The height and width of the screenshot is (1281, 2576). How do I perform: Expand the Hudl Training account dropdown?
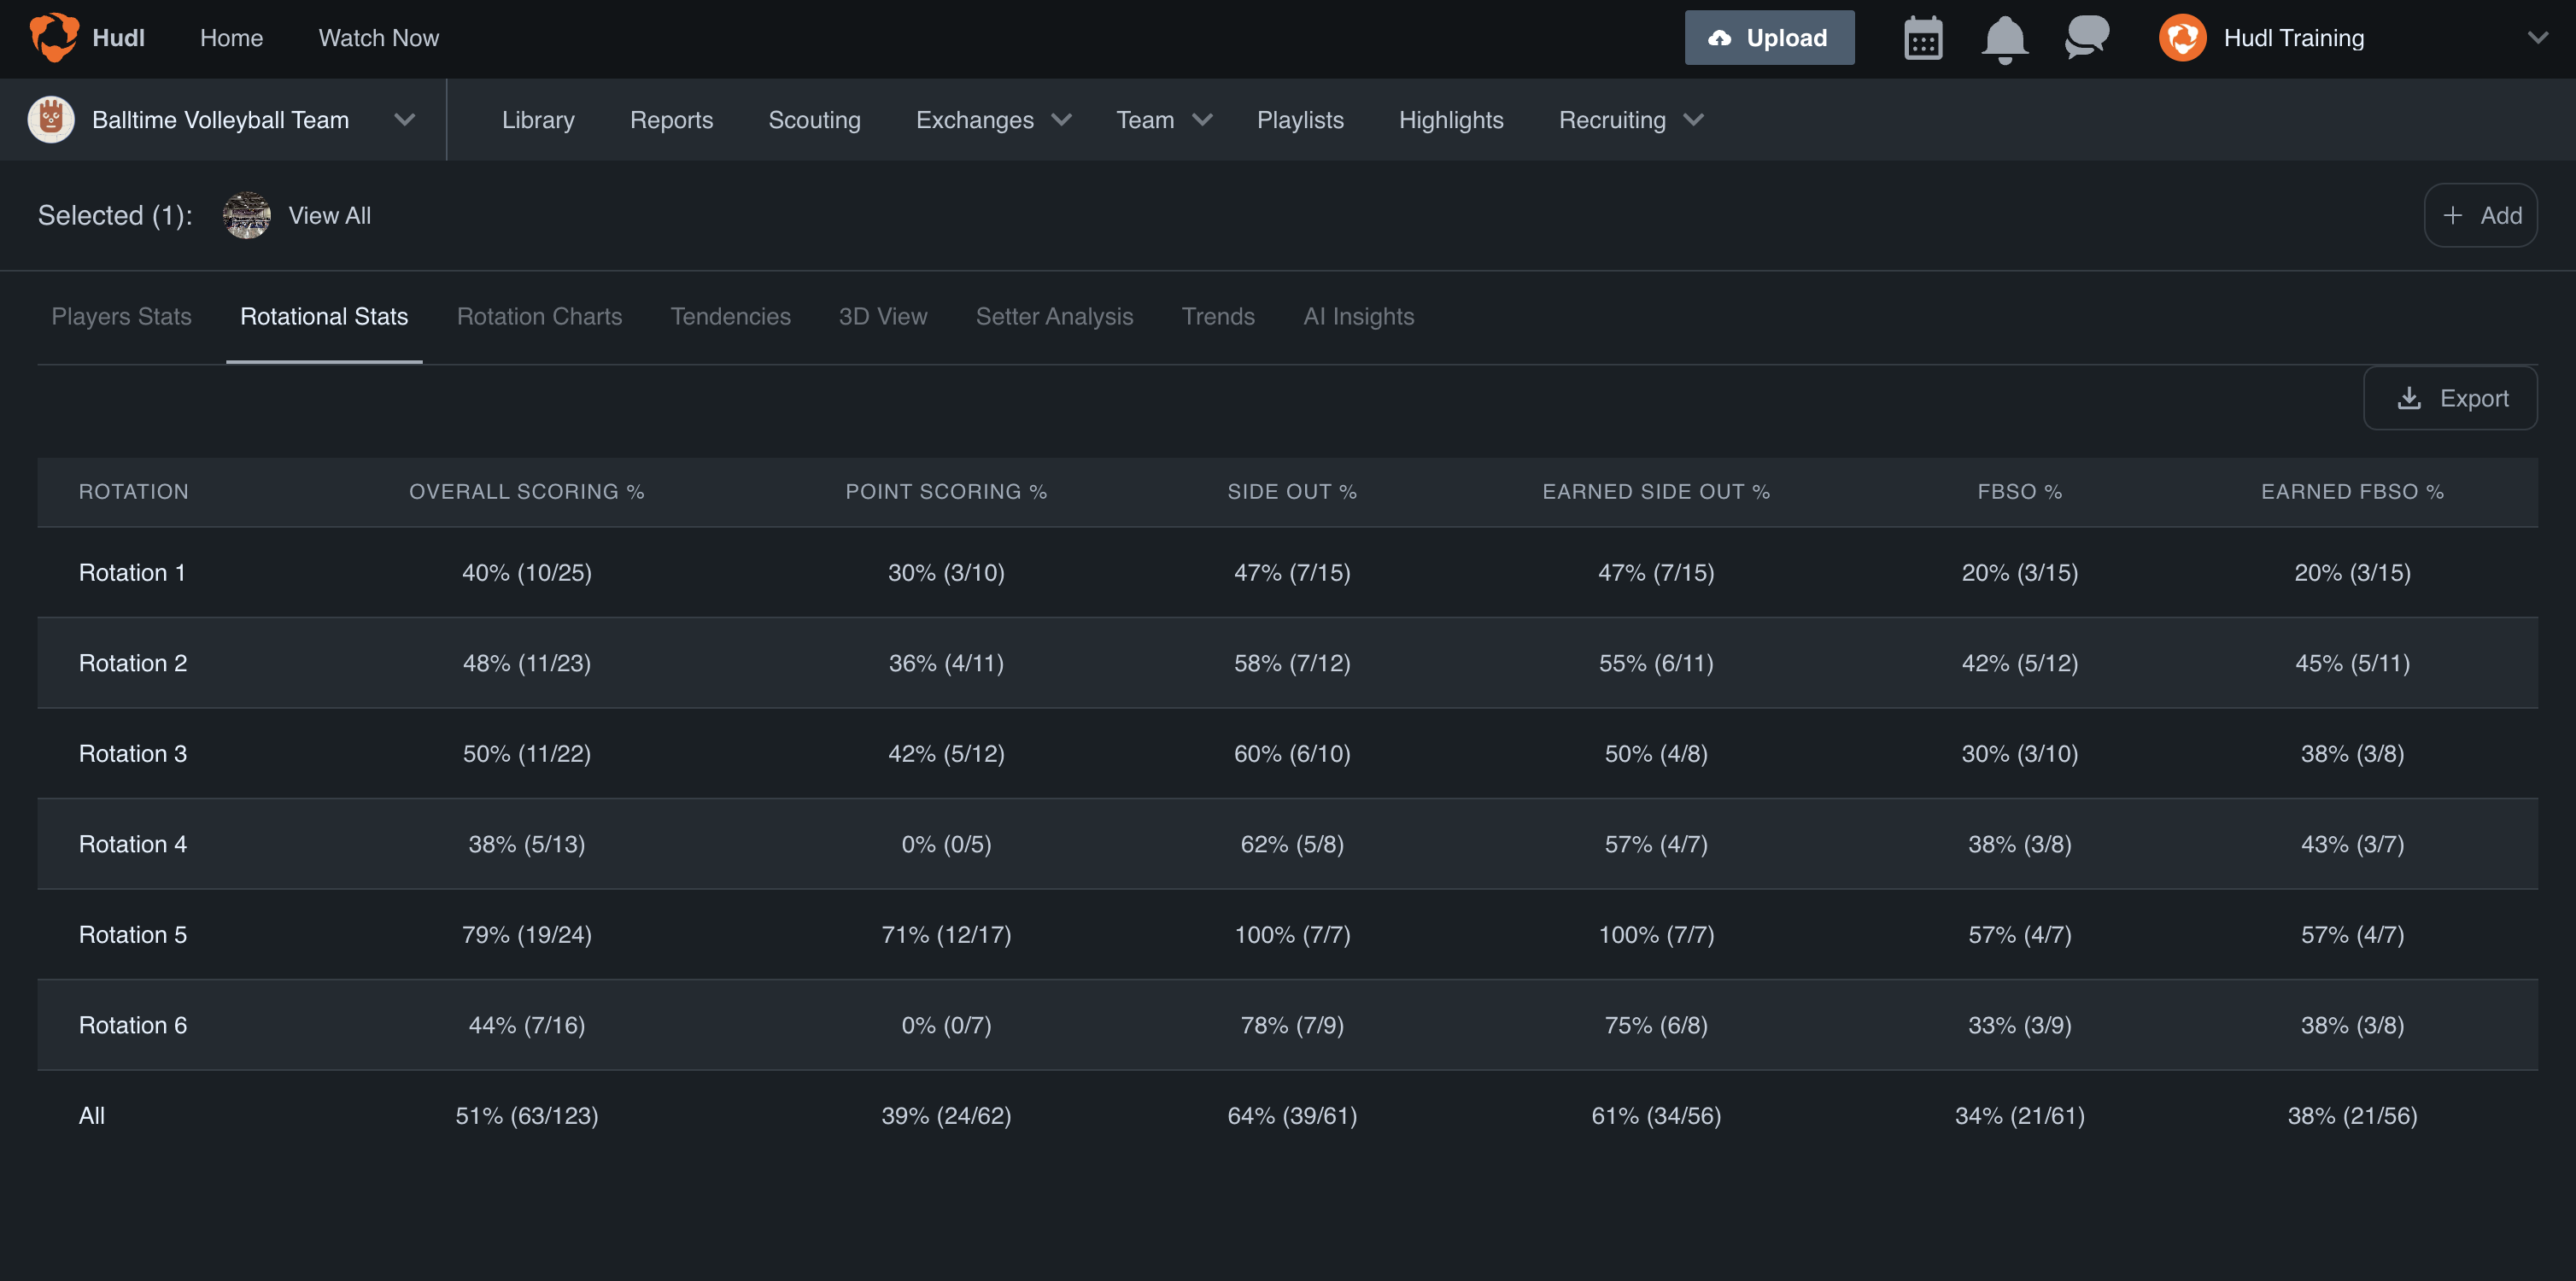[x=2537, y=38]
